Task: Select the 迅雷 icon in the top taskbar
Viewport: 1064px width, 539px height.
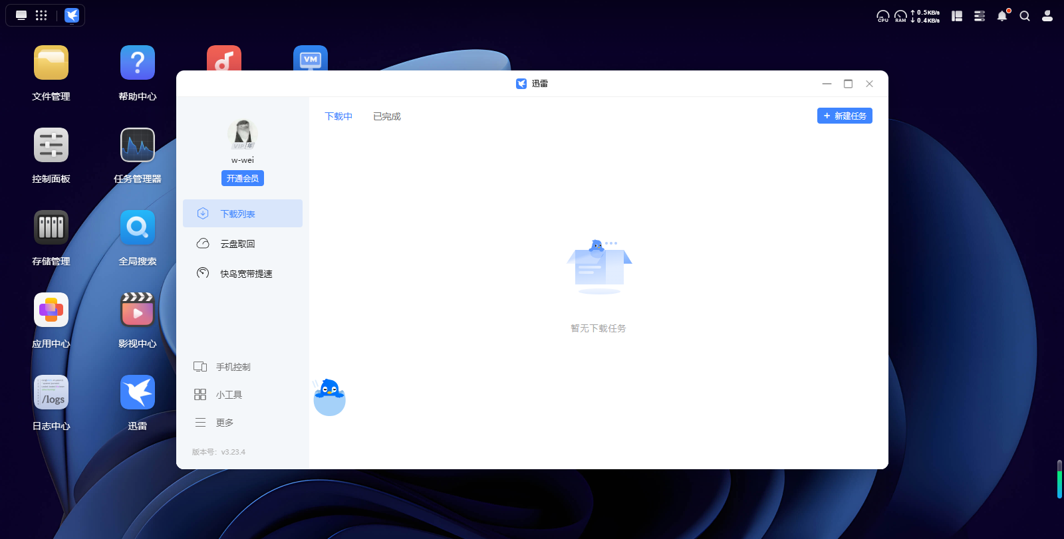Action: click(72, 15)
